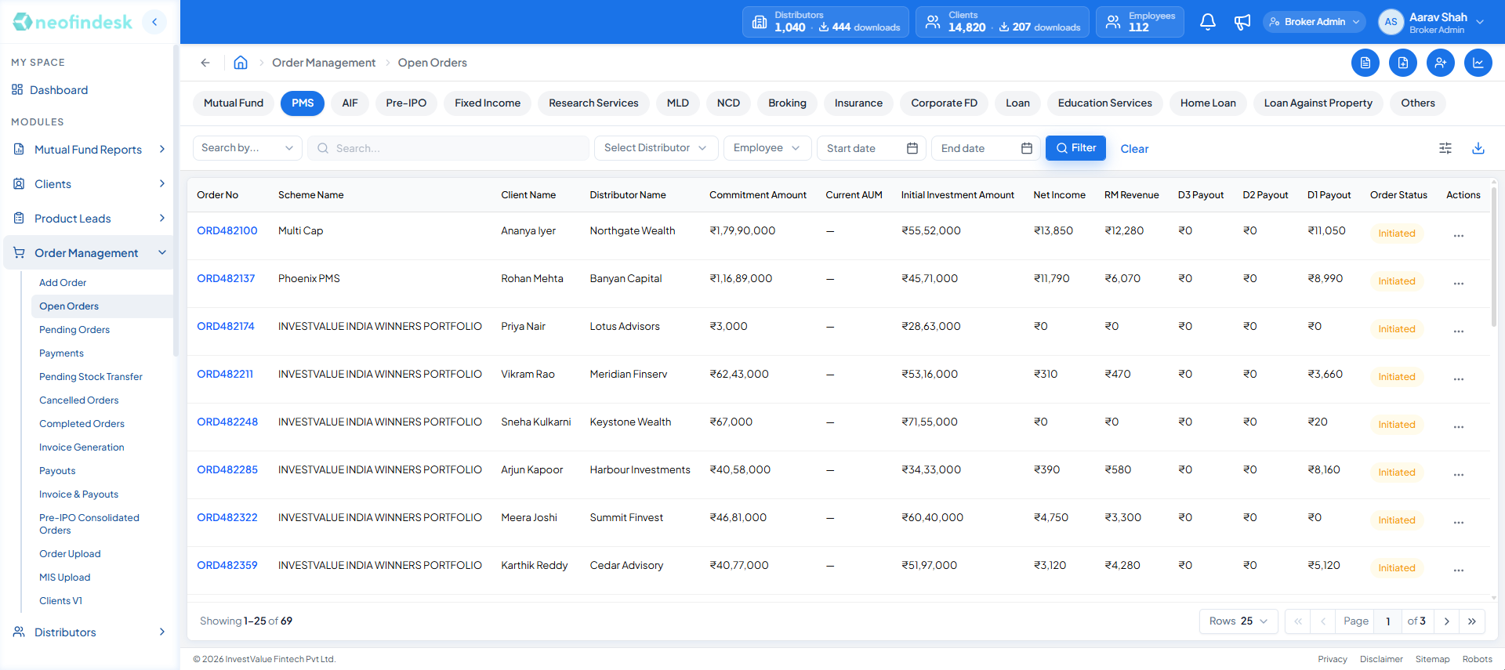Click the line chart icon button
1505x670 pixels.
[x=1478, y=63]
